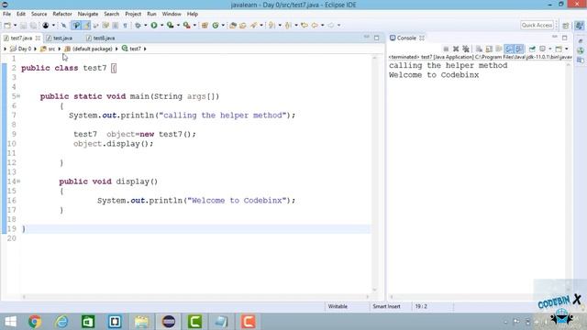
Task: Open the Display Selected Console dropdown
Action: click(550, 49)
